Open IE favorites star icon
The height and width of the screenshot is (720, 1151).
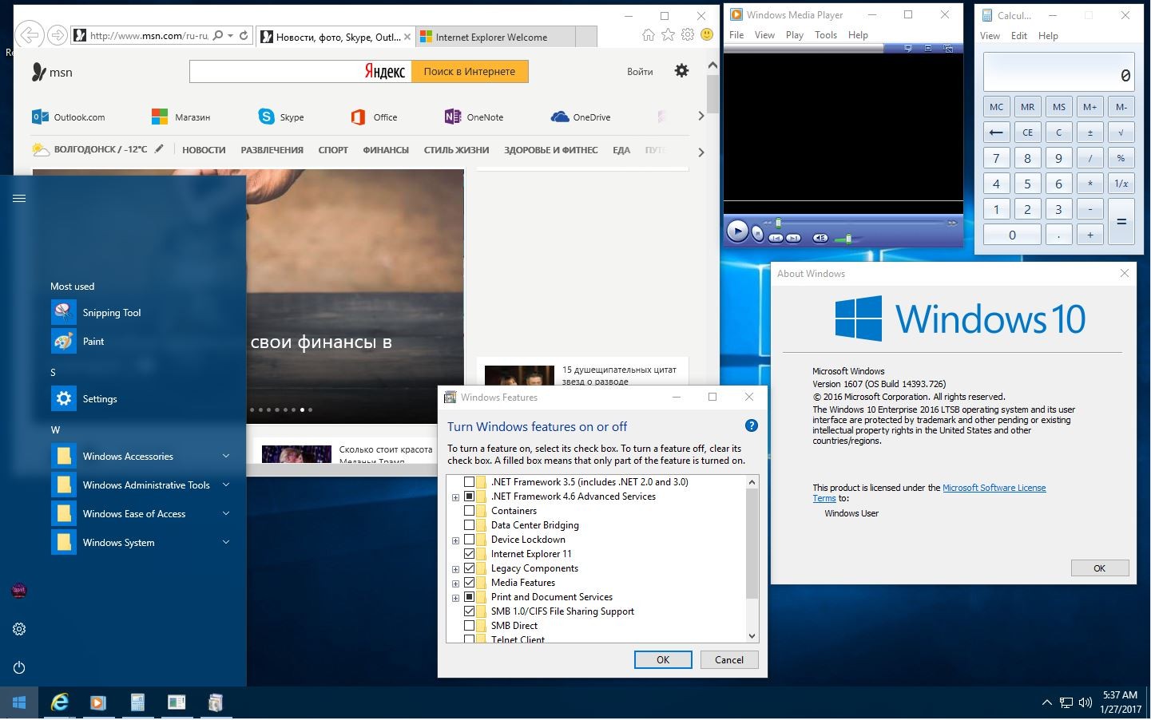pos(668,34)
